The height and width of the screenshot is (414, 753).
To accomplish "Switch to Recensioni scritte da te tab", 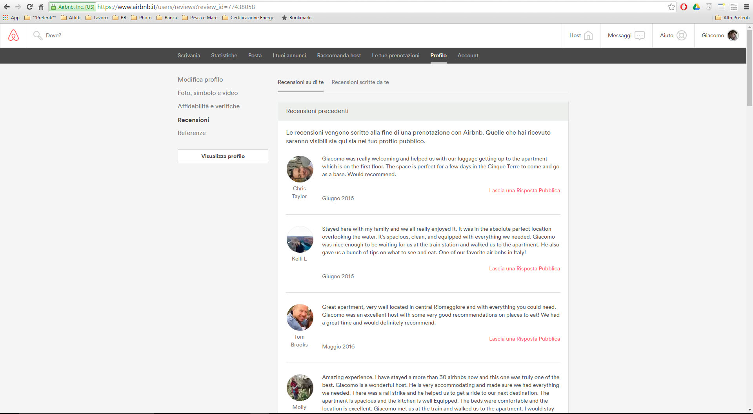I will tap(360, 82).
